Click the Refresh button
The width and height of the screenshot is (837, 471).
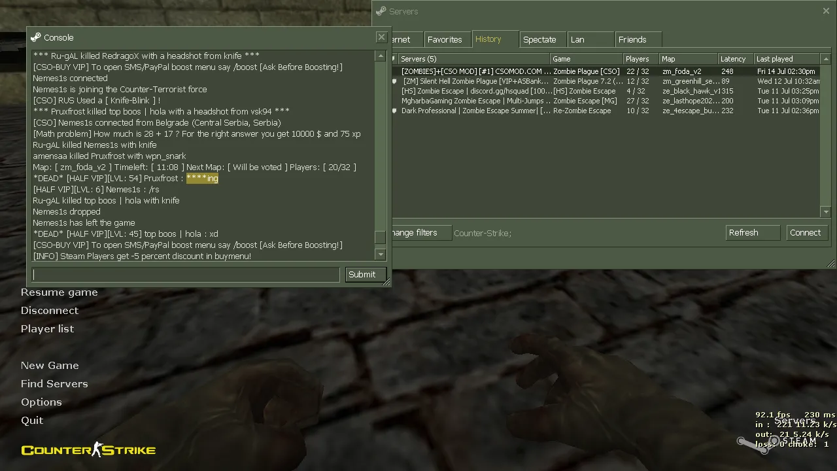click(753, 233)
